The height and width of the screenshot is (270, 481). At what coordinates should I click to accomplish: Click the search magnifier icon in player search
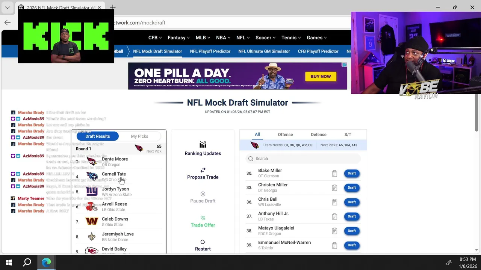[251, 159]
